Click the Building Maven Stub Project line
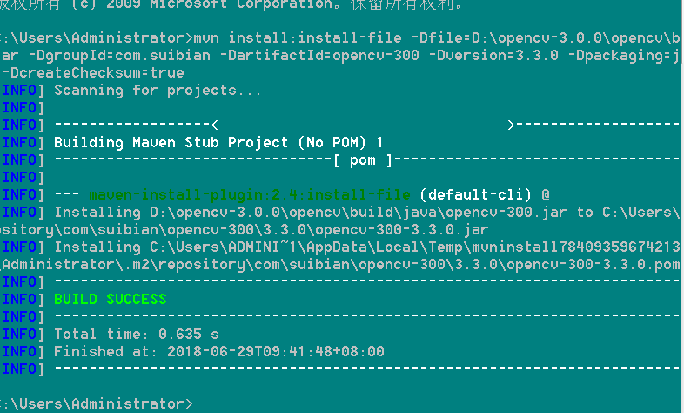 (218, 142)
